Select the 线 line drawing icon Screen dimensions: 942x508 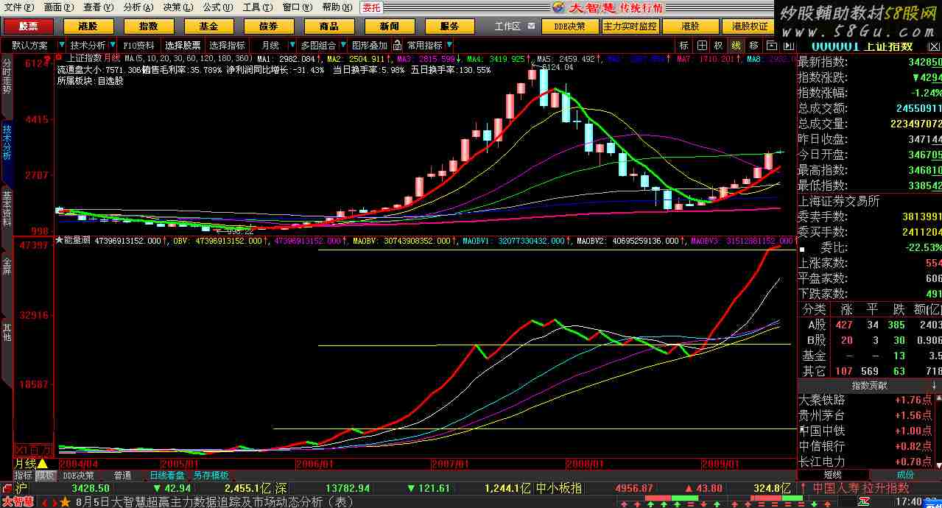(736, 46)
